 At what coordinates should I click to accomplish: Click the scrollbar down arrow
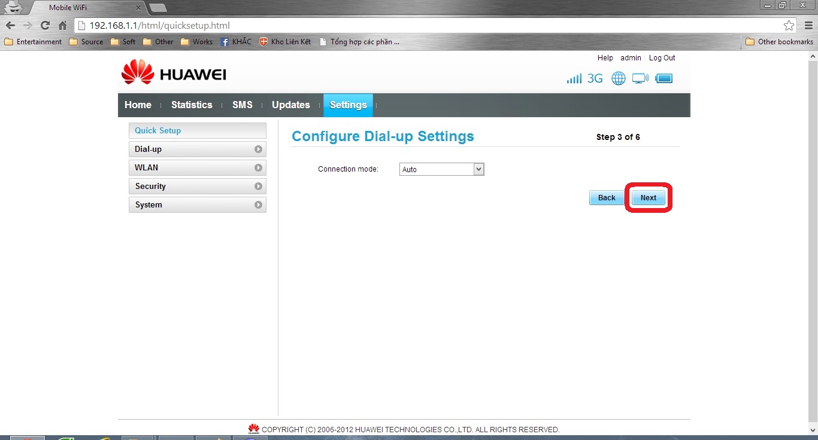pyautogui.click(x=813, y=430)
